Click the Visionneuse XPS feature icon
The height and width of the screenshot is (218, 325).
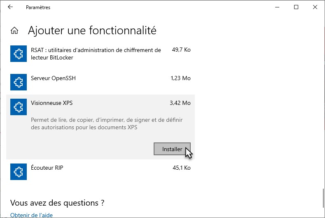[x=19, y=107]
